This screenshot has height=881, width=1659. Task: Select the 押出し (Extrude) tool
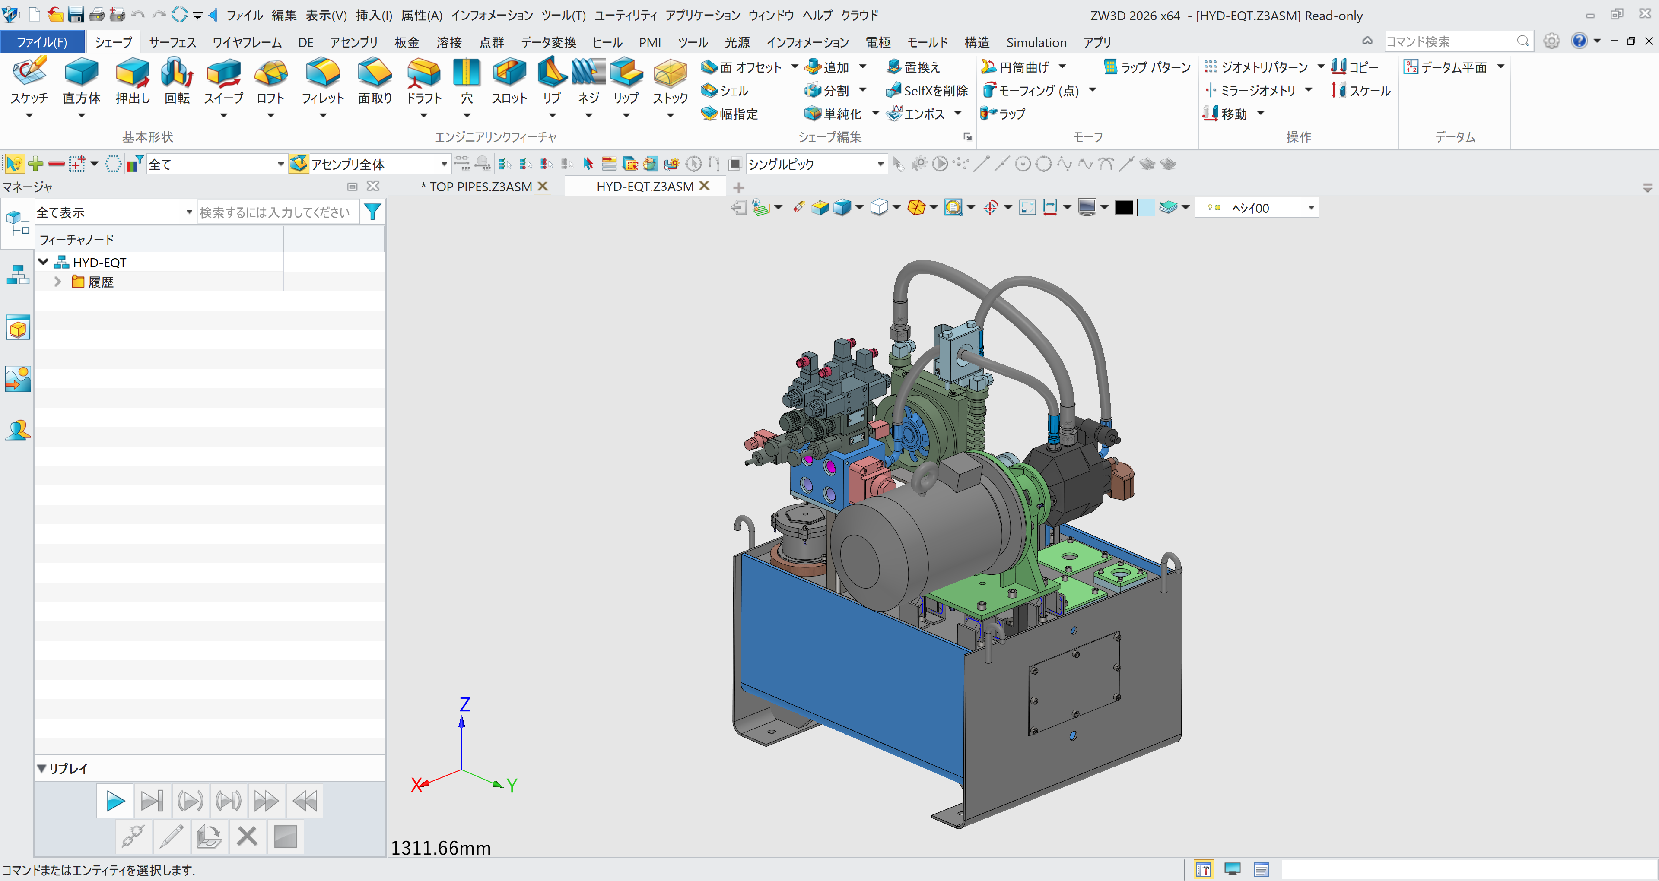[132, 82]
